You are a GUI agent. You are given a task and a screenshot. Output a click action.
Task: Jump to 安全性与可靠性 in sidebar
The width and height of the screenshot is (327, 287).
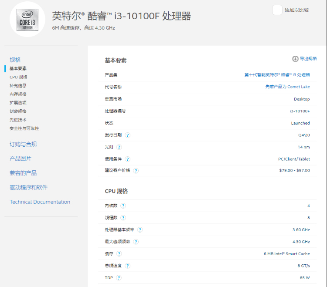(24, 128)
